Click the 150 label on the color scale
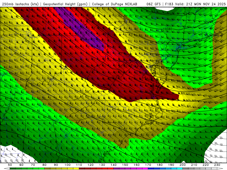This screenshot has height=170, width=227. 125,165
